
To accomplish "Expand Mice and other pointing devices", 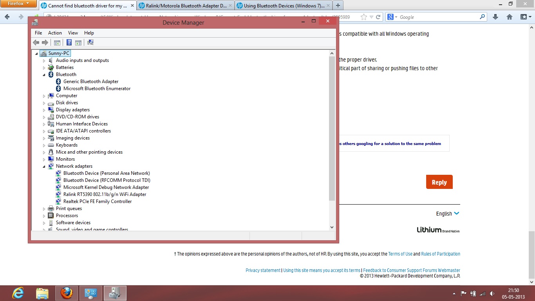I will [x=44, y=152].
